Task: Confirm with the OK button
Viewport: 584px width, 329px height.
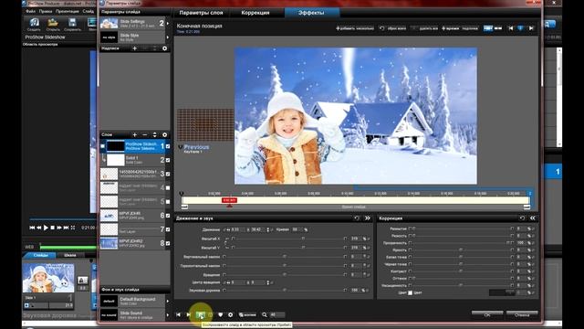Action: coord(487,314)
